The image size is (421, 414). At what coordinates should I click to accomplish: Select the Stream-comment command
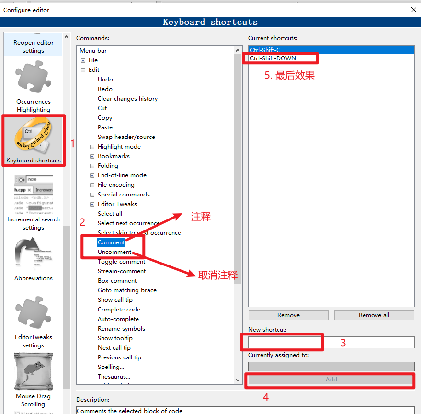point(122,271)
